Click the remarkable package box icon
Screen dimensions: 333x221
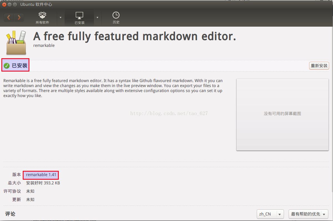[x=16, y=42]
